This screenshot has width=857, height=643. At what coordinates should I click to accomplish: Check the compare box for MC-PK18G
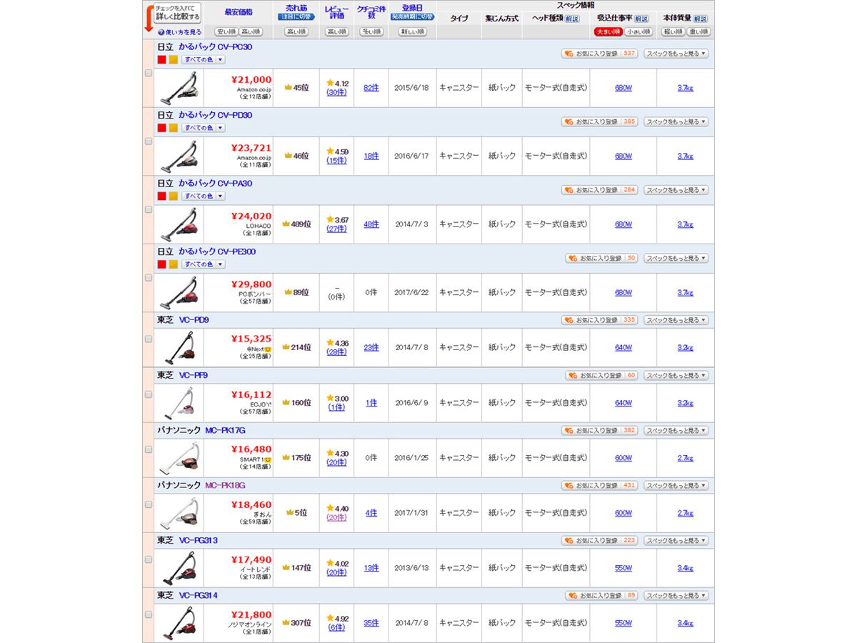point(149,504)
